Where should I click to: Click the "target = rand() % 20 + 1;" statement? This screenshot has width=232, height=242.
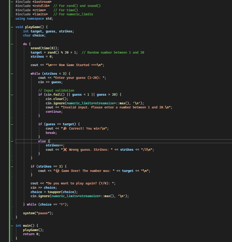pyautogui.click(x=54, y=53)
